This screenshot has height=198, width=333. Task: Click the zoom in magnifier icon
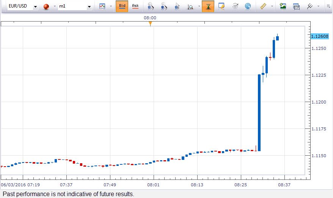(x=151, y=6)
